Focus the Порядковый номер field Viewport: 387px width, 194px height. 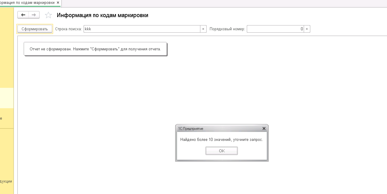[x=275, y=29]
